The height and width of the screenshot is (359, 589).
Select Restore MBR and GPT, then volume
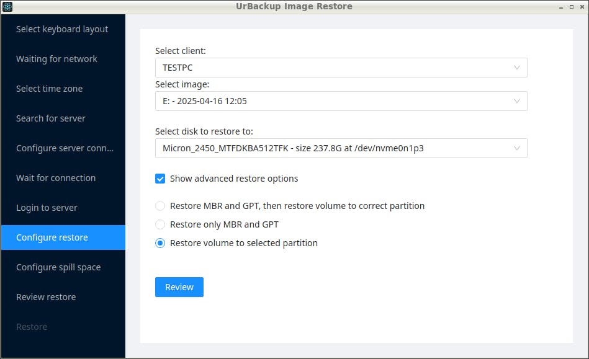click(x=160, y=206)
